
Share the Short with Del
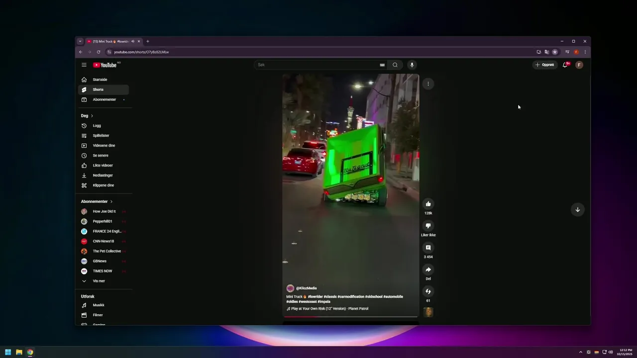point(428,269)
